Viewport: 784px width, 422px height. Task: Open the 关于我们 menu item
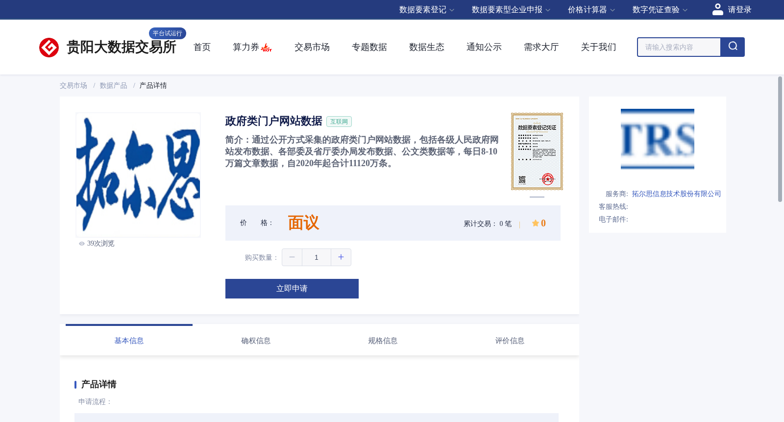click(x=599, y=47)
